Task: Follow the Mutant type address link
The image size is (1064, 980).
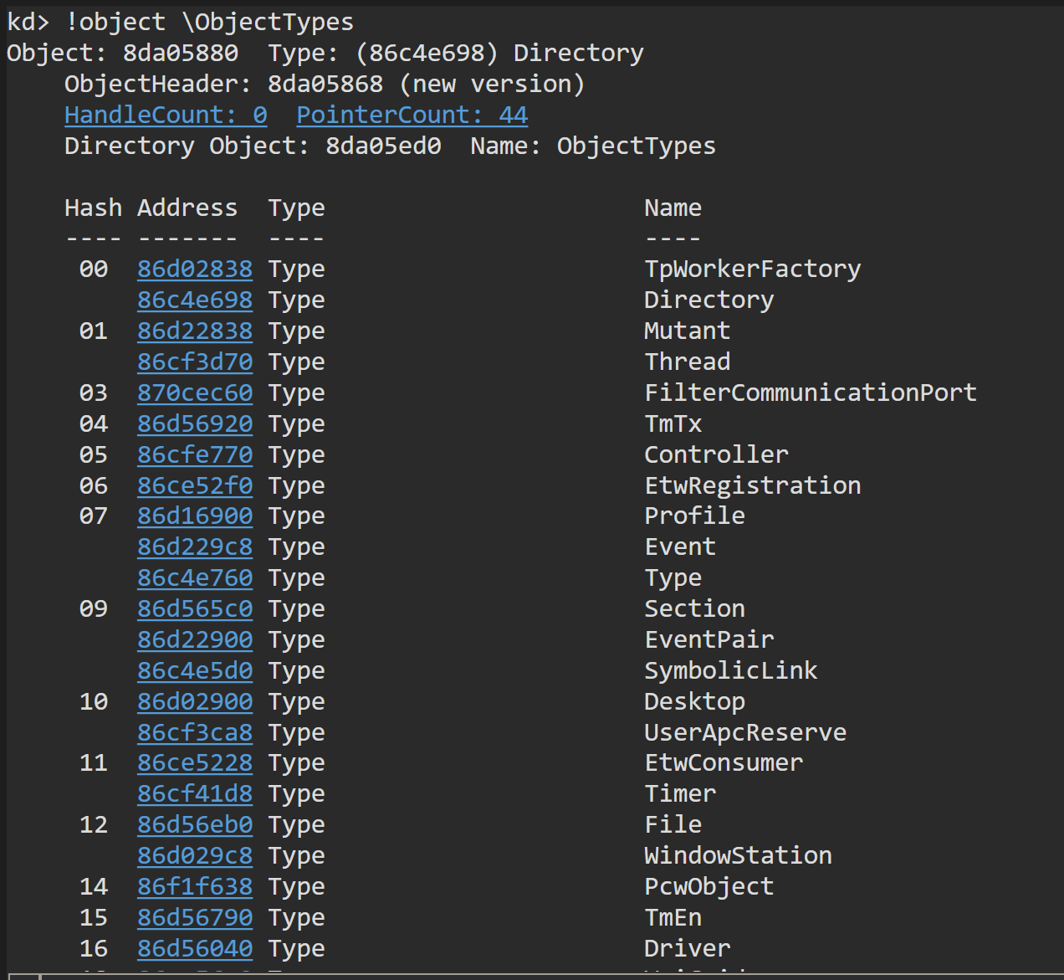Action: [x=195, y=331]
